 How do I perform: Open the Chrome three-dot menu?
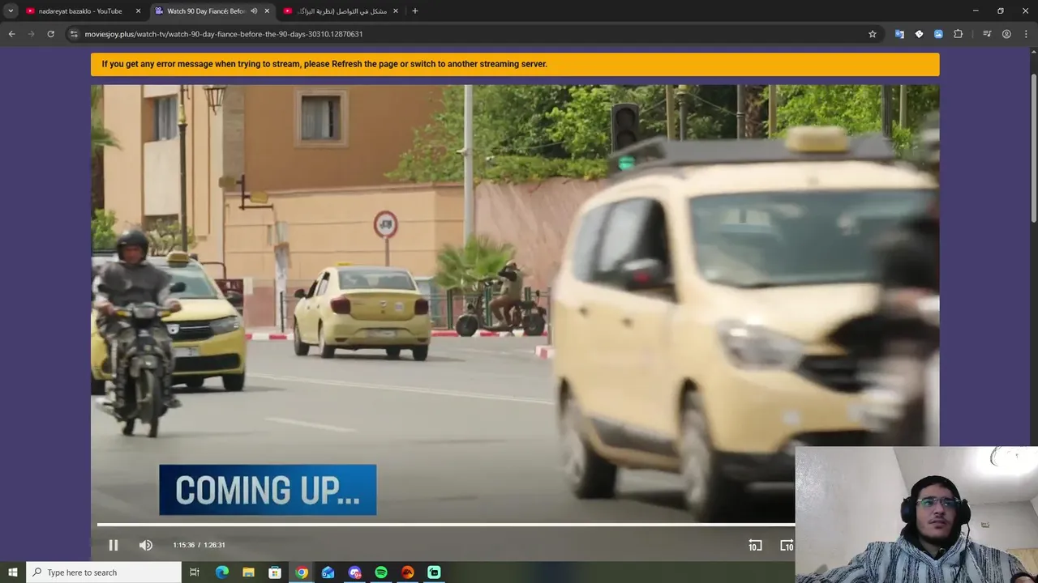click(1025, 34)
